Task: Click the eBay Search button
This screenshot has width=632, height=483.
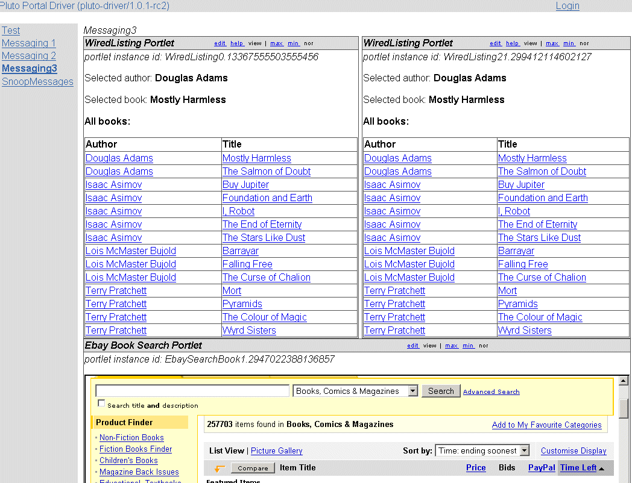Action: click(441, 391)
